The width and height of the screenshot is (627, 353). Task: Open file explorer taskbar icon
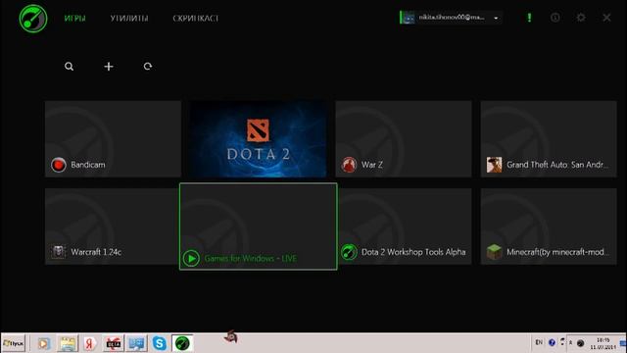[68, 343]
